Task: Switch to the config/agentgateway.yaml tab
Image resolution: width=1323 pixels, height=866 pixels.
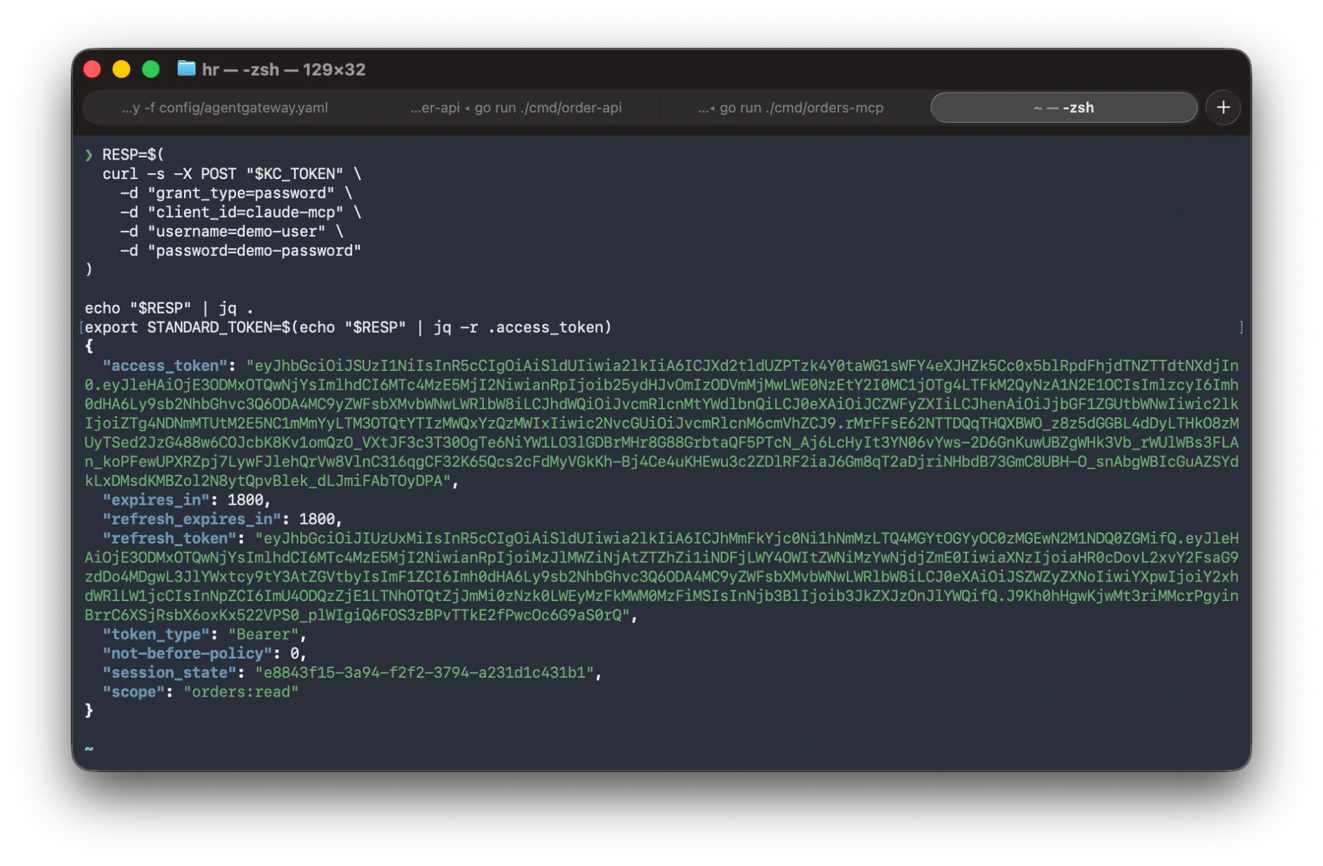Action: pos(225,107)
